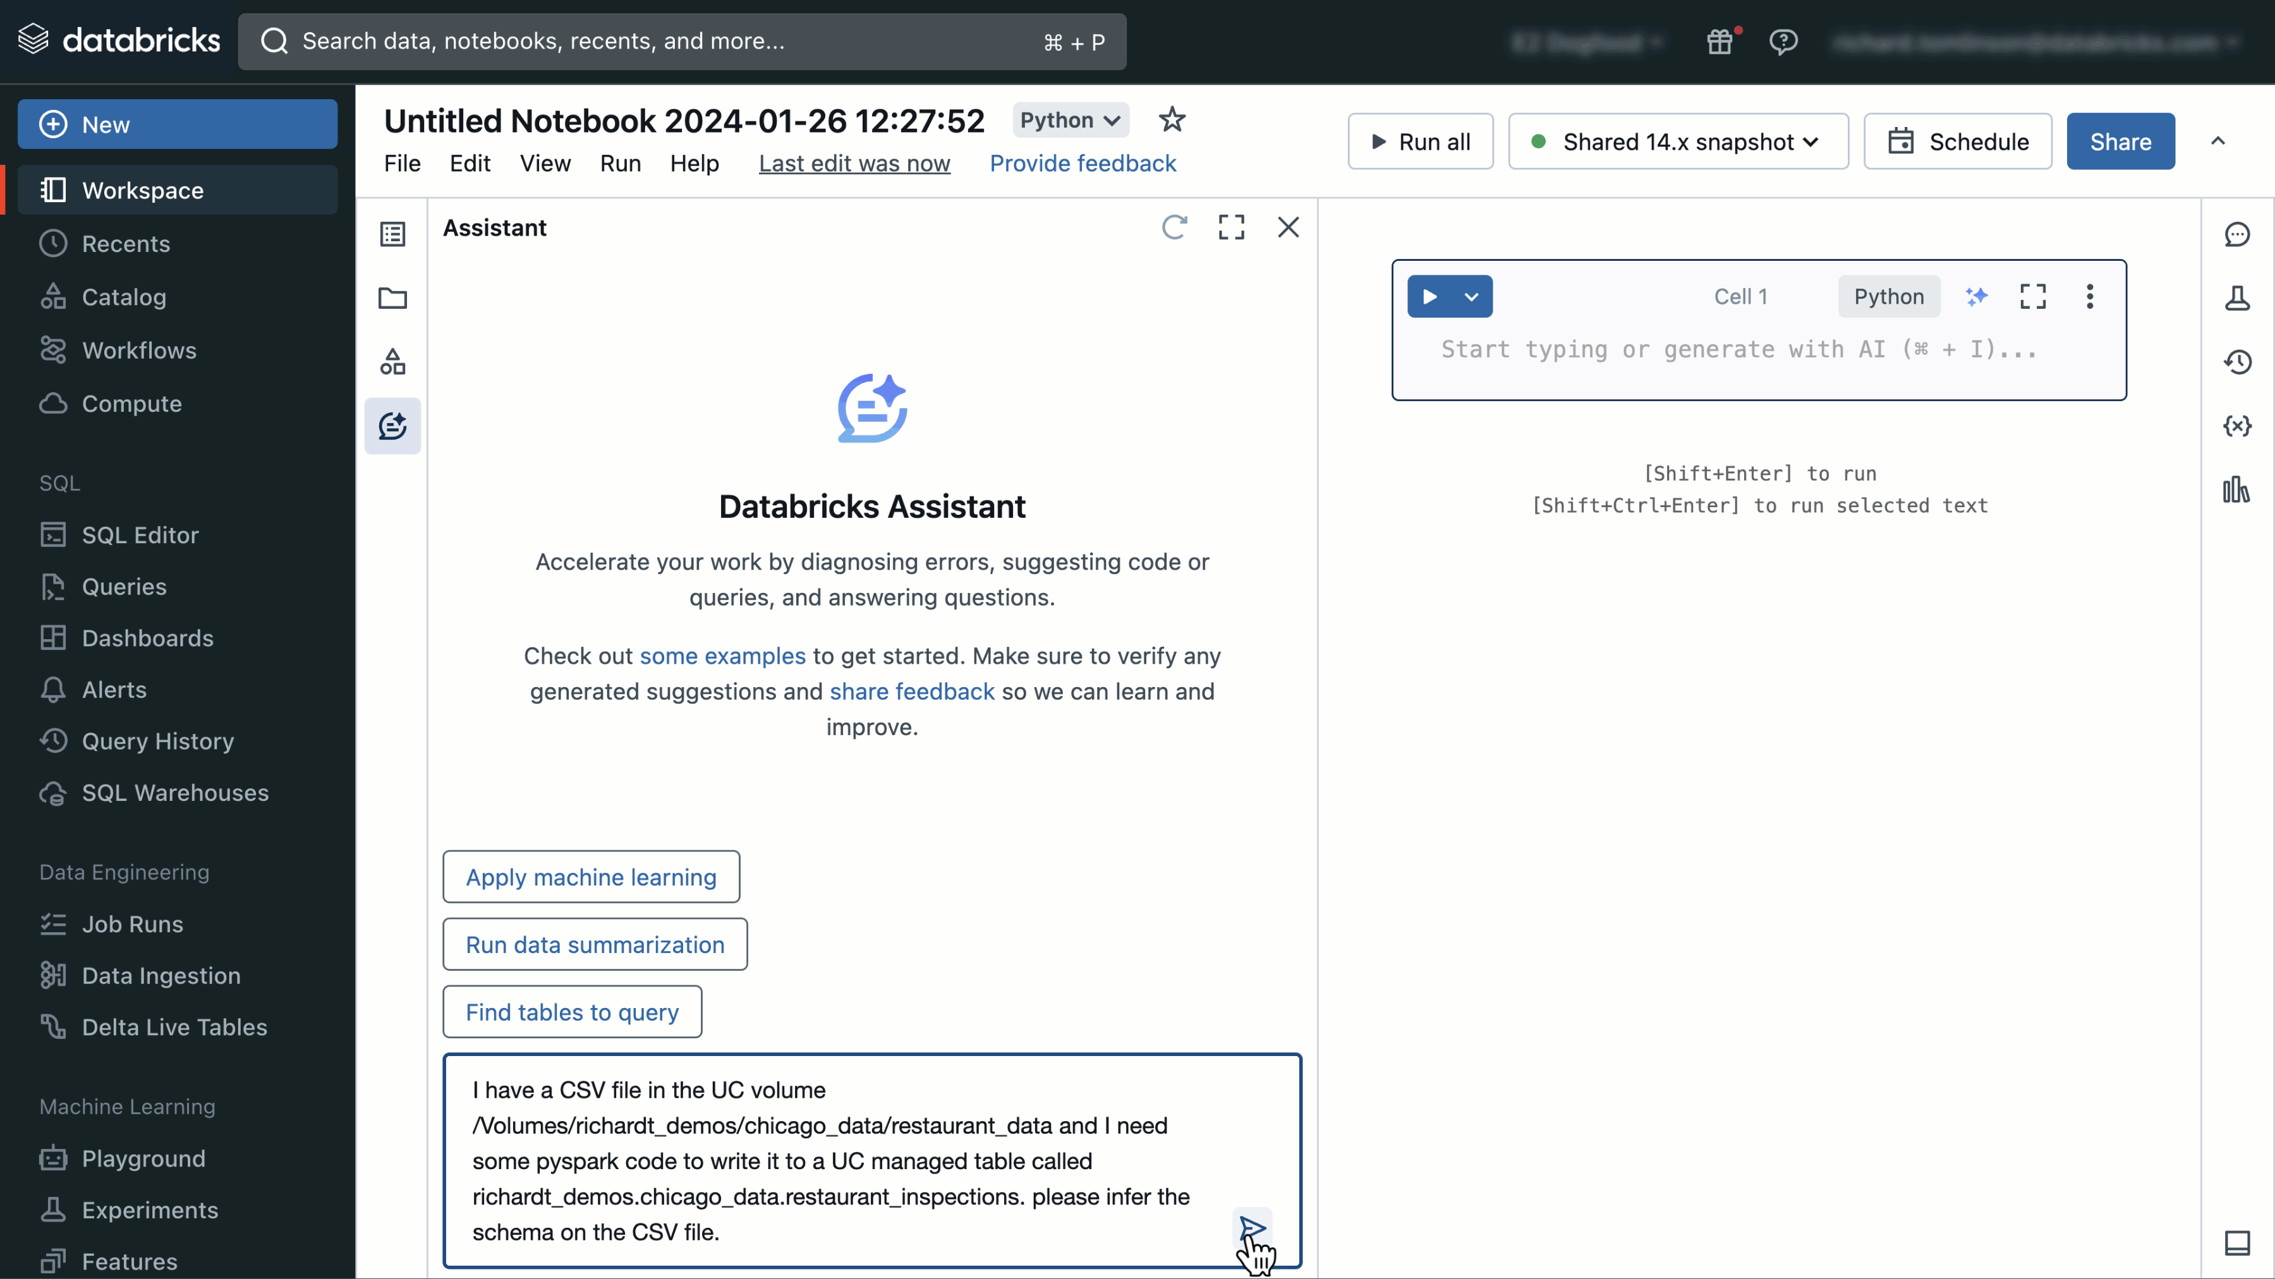Navigate to Data Ingestion section
Viewport: 2275px width, 1279px height.
161,975
